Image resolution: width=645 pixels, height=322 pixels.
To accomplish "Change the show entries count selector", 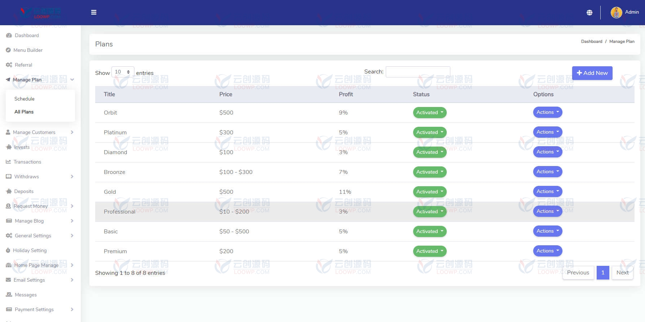I will 123,72.
